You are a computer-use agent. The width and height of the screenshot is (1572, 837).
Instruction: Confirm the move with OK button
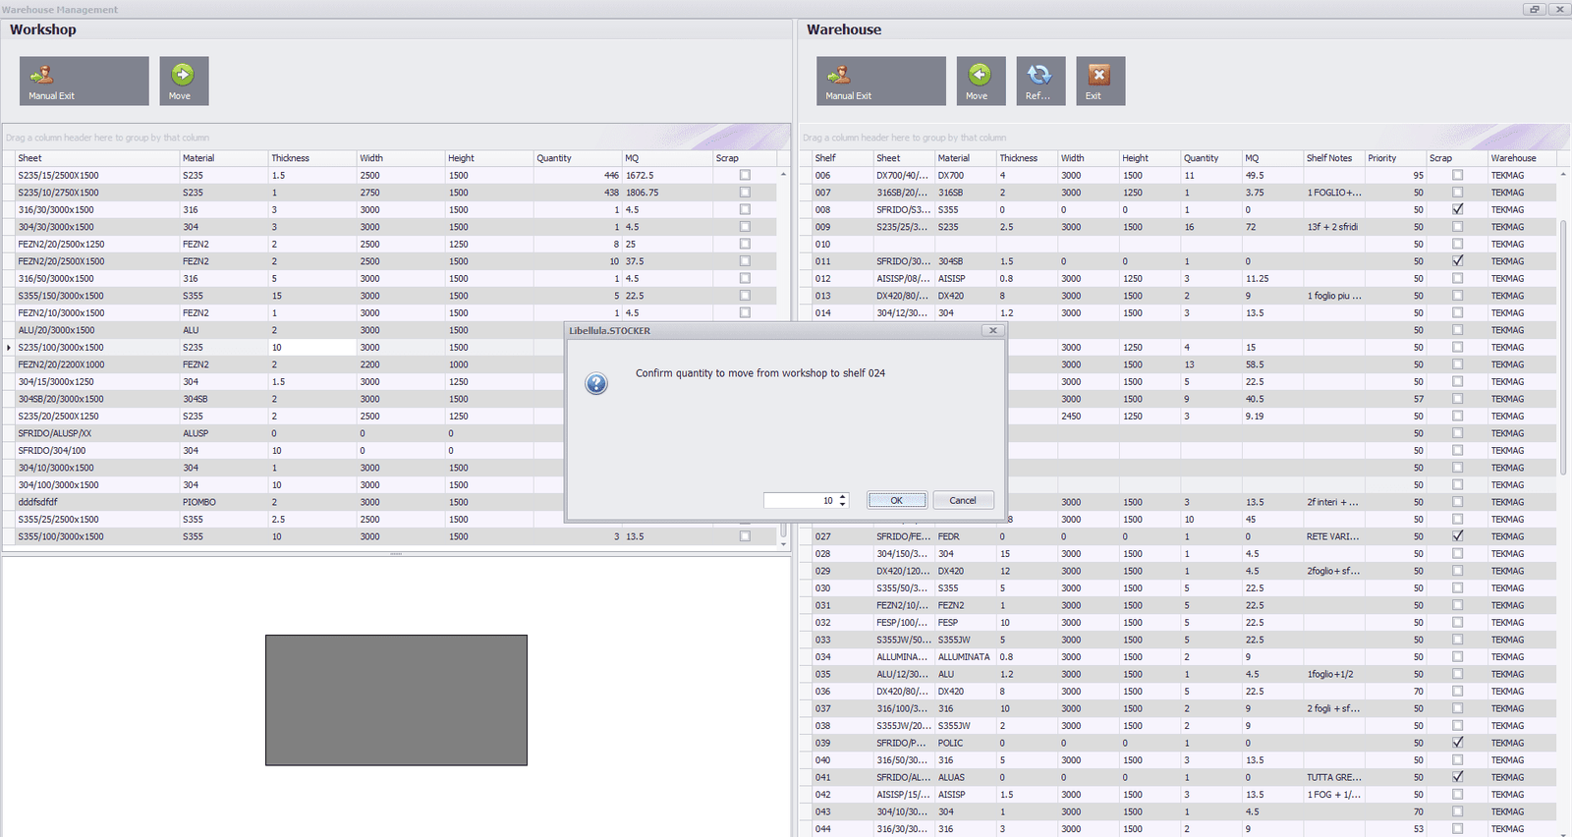tap(896, 500)
